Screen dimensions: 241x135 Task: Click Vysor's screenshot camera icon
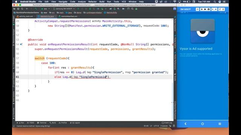pos(209,9)
